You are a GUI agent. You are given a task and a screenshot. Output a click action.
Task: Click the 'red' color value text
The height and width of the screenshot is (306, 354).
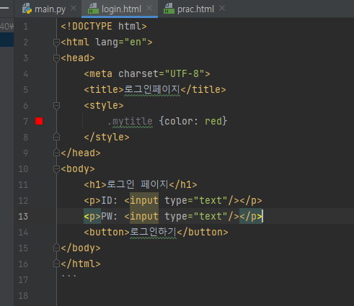(213, 121)
